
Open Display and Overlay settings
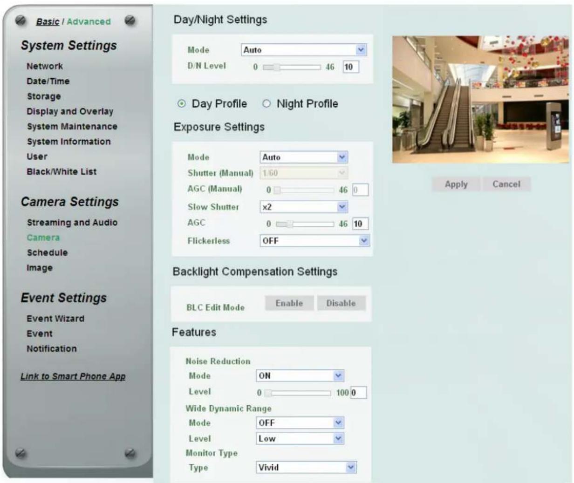70,111
